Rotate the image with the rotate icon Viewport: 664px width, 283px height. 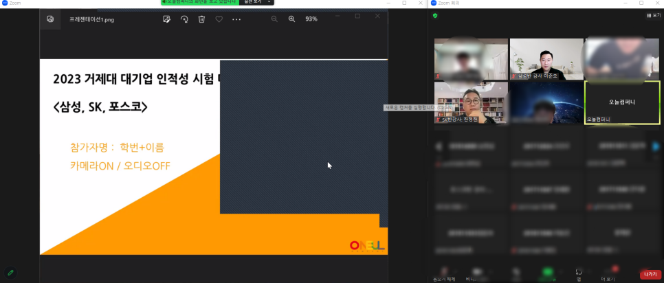(x=184, y=19)
